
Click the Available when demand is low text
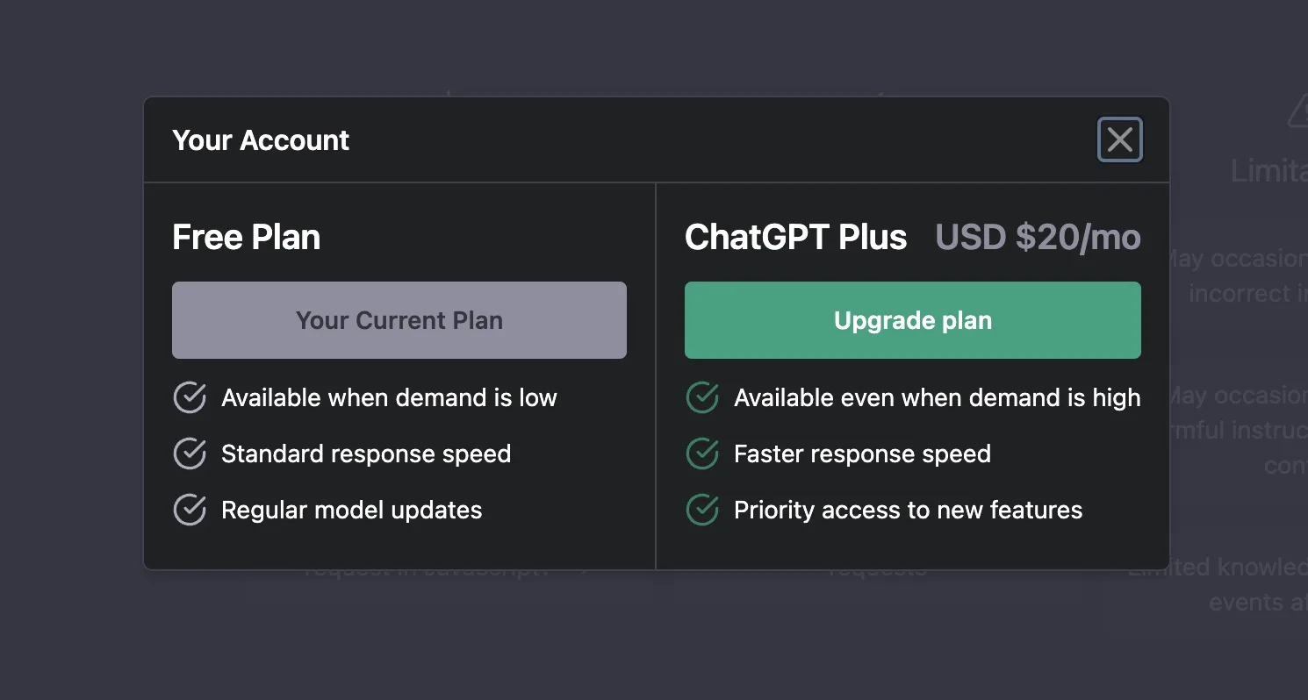pos(389,397)
